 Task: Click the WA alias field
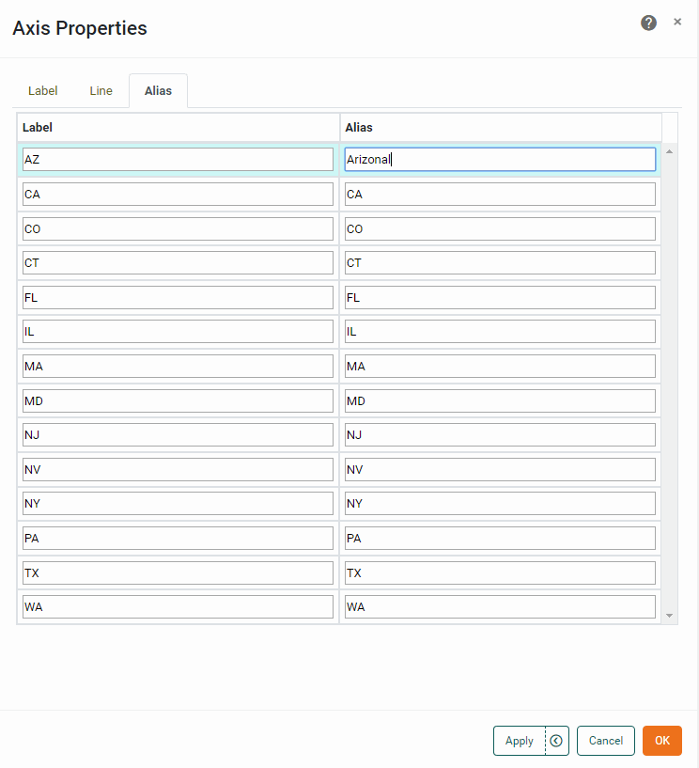pyautogui.click(x=499, y=606)
